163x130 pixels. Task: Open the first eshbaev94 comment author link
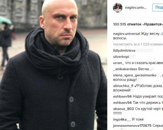pos(122,97)
